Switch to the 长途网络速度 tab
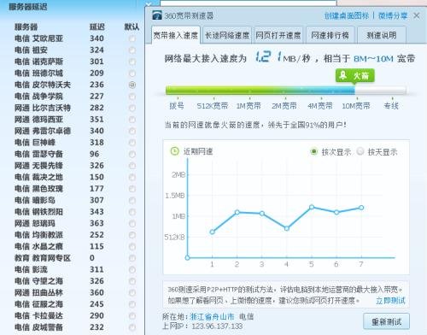Screen dimensions: 427x335 (x=227, y=35)
